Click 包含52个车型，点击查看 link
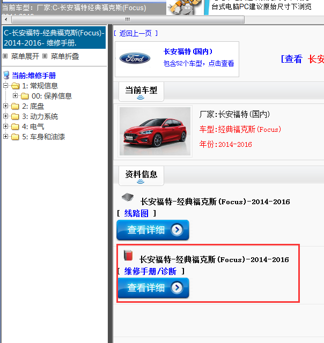324x343 pixels. coord(199,63)
